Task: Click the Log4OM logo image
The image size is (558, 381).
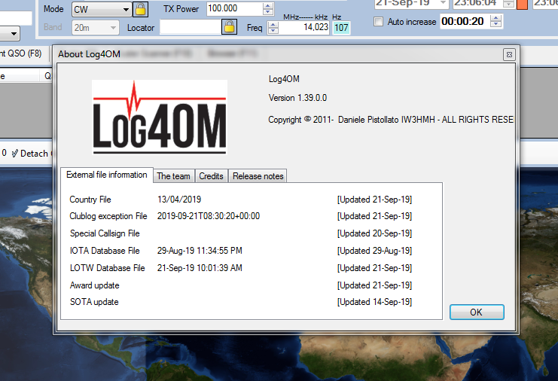Action: click(160, 117)
